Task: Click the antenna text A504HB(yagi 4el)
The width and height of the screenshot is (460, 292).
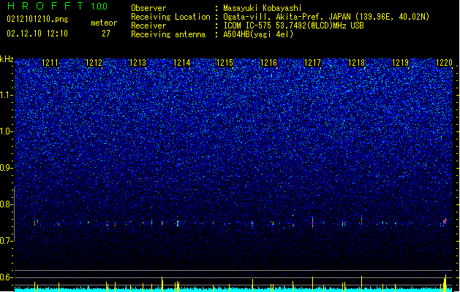Action: (x=258, y=34)
